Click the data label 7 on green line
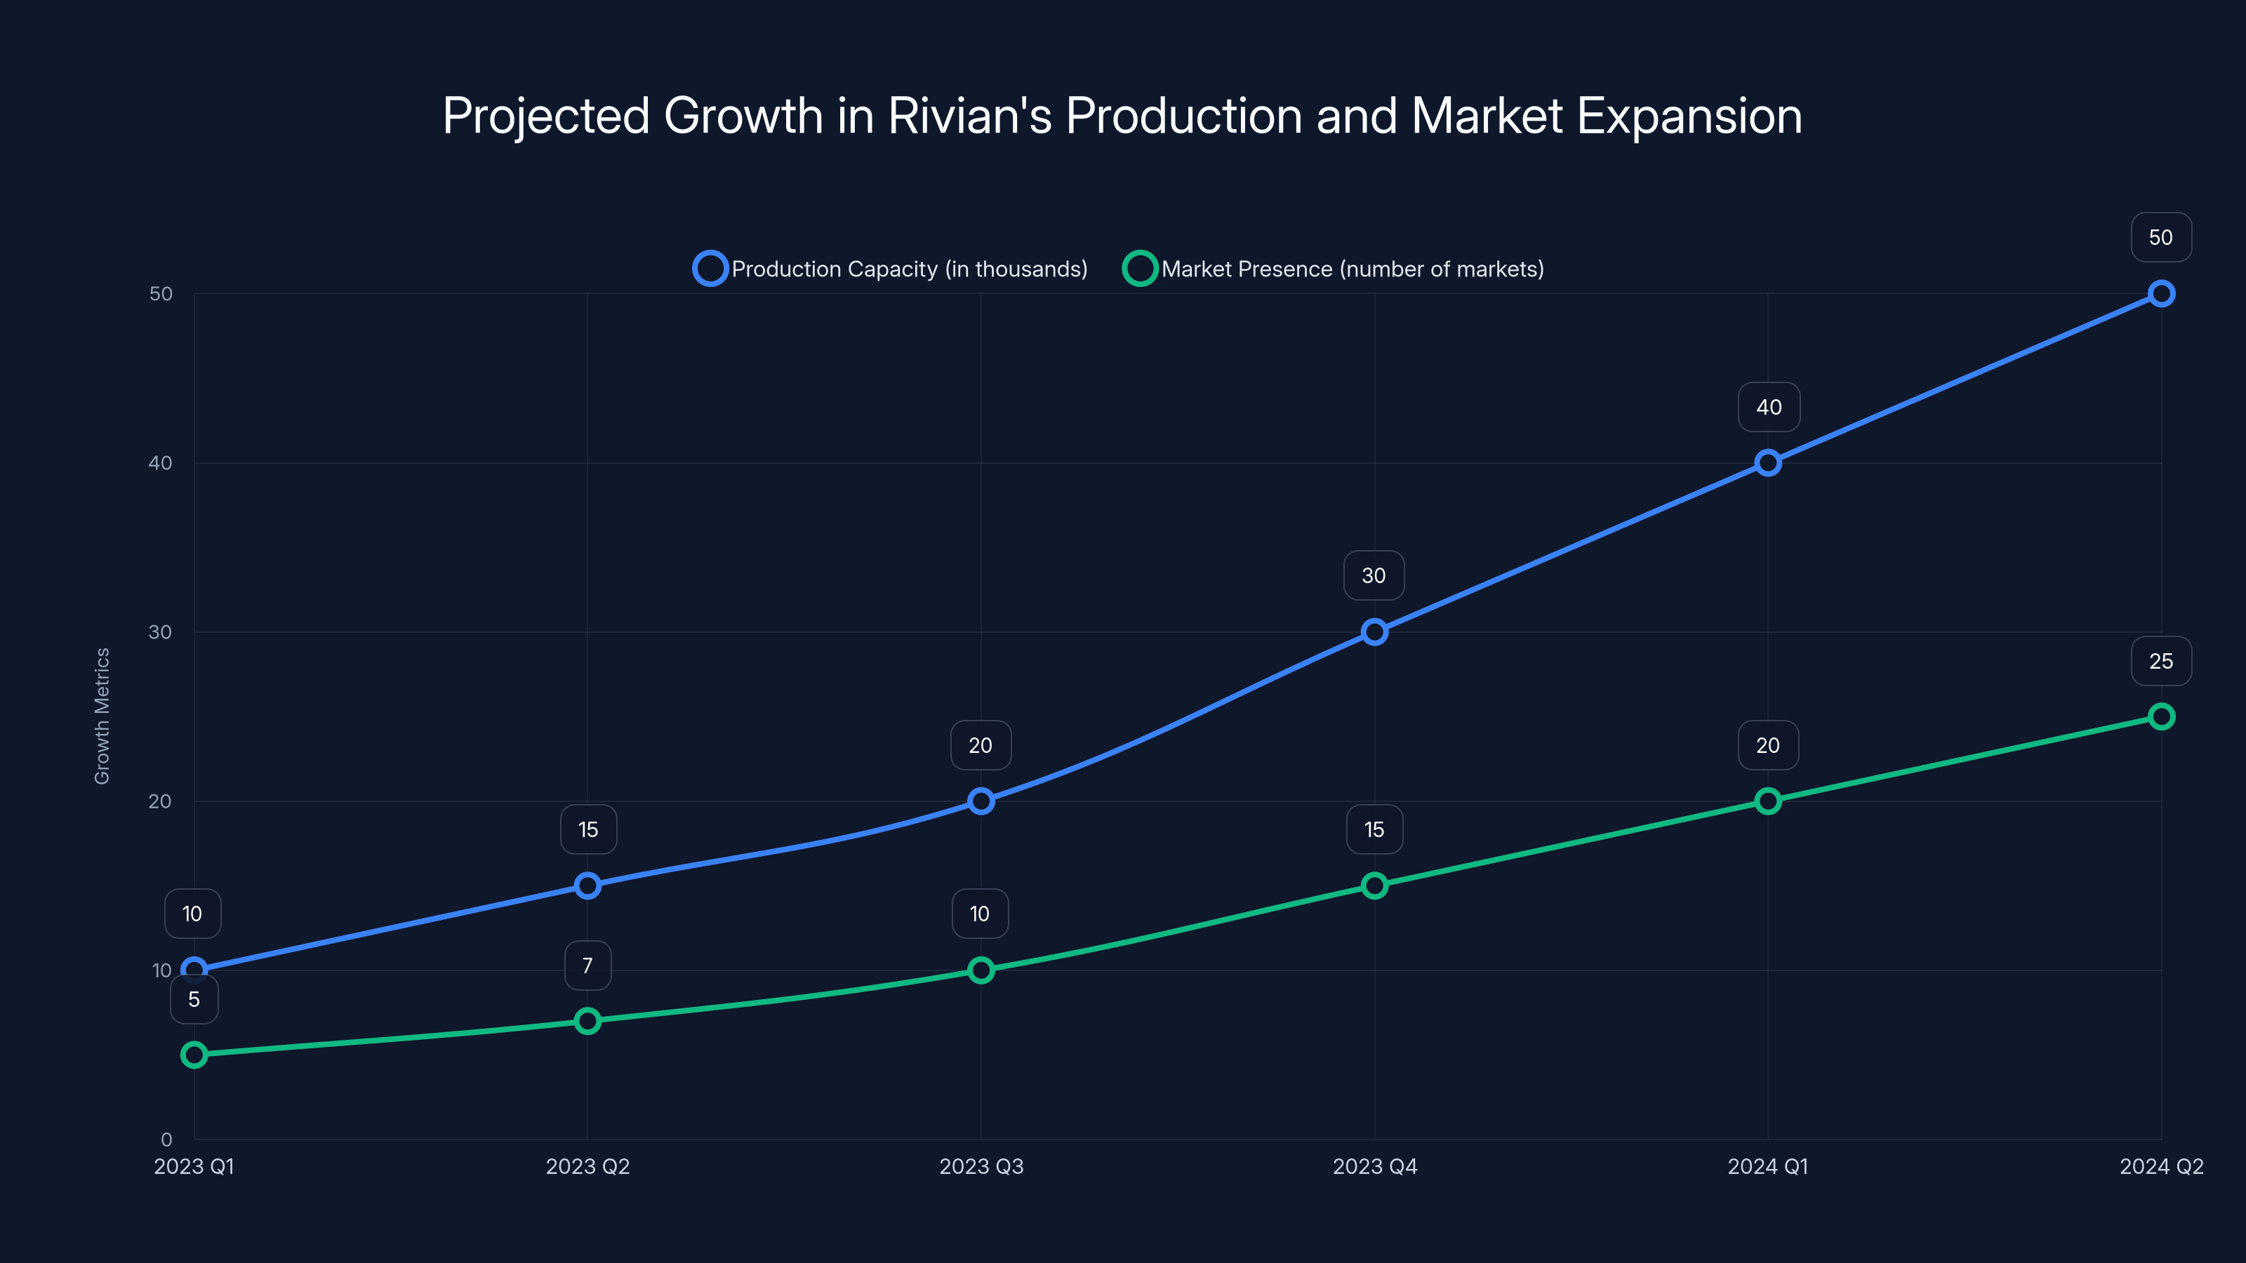The width and height of the screenshot is (2246, 1263). (x=587, y=965)
